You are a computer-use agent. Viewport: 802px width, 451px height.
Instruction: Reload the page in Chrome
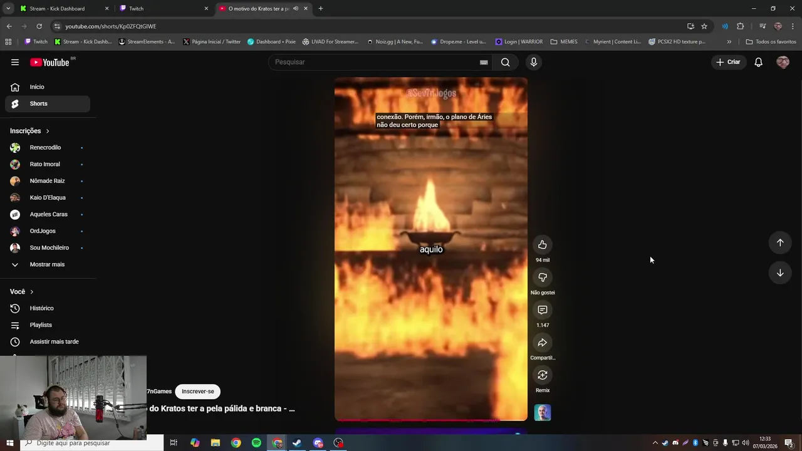click(39, 26)
